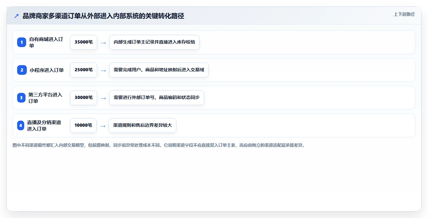
Task: Click the arrow after 30000笔
Action: 103,98
